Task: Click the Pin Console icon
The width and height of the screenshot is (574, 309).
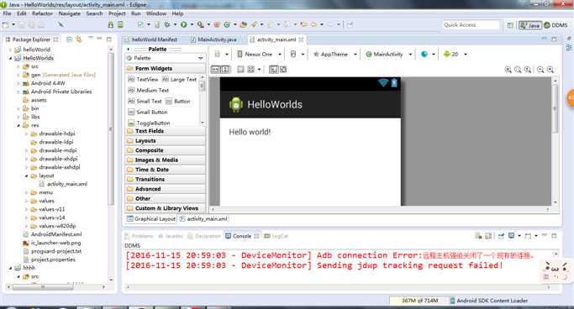Action: pyautogui.click(x=501, y=236)
